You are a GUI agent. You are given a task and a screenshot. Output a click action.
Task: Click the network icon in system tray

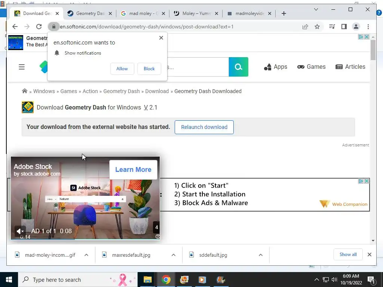click(326, 280)
